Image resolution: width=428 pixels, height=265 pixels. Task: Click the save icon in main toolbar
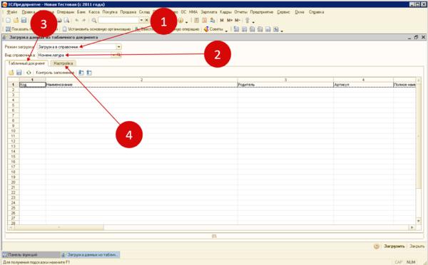24,20
